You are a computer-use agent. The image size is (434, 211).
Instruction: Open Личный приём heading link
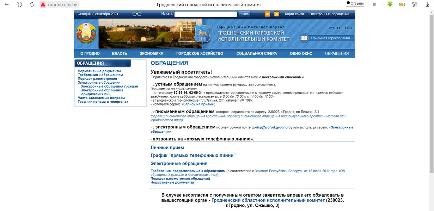167,148
